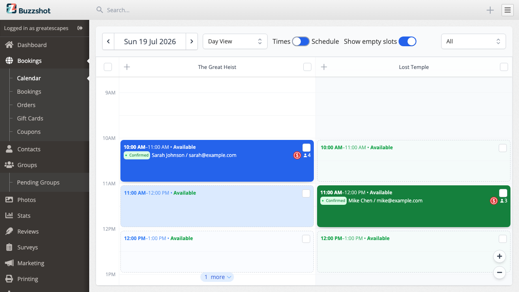Check Great Heist 12:00 PM slot checkbox
This screenshot has height=292, width=519.
coord(306,239)
